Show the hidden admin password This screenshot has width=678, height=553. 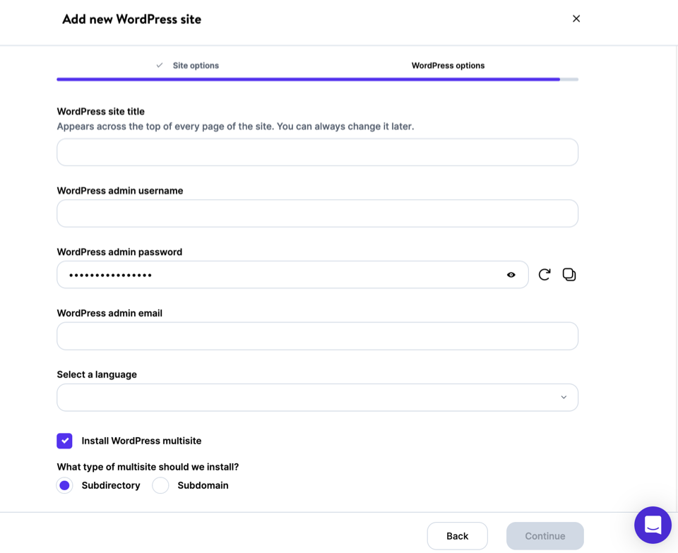tap(511, 275)
